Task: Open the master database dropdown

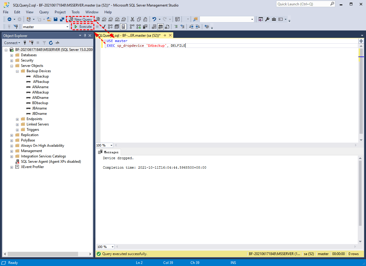Action: click(67, 27)
